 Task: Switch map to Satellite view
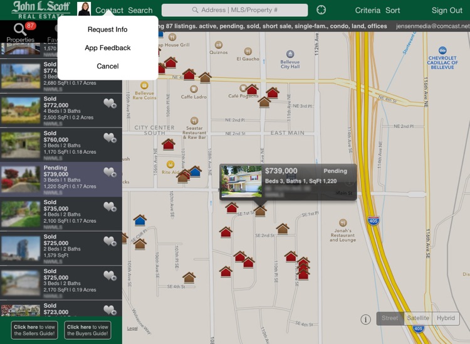pyautogui.click(x=418, y=318)
